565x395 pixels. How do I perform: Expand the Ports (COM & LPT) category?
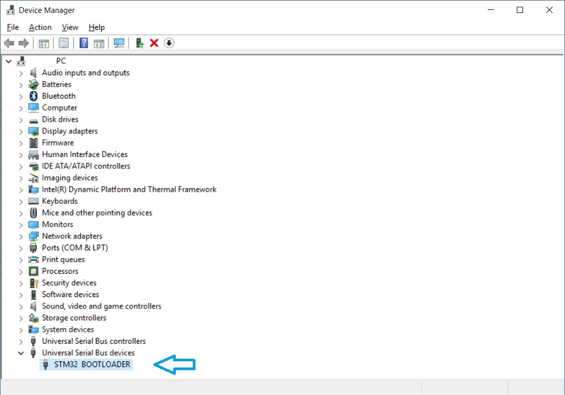[x=21, y=248]
